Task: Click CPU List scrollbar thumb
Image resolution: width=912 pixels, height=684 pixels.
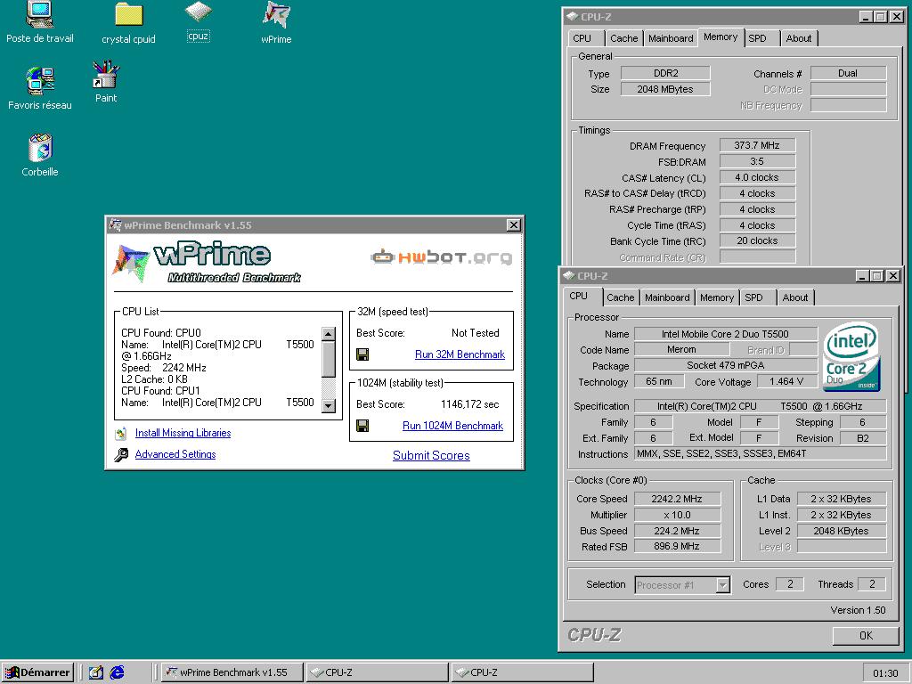Action: tap(329, 359)
